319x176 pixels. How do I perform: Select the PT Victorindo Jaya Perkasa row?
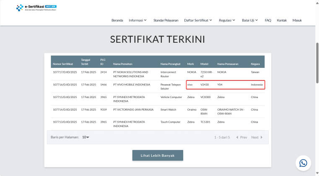158,111
